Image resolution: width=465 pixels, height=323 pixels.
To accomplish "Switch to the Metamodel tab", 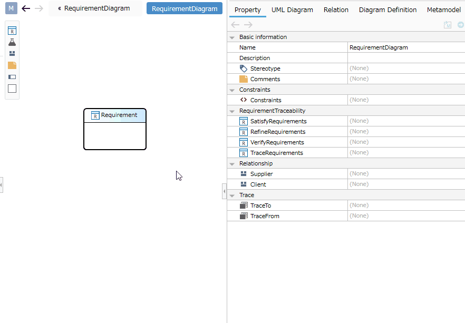I will [x=444, y=10].
